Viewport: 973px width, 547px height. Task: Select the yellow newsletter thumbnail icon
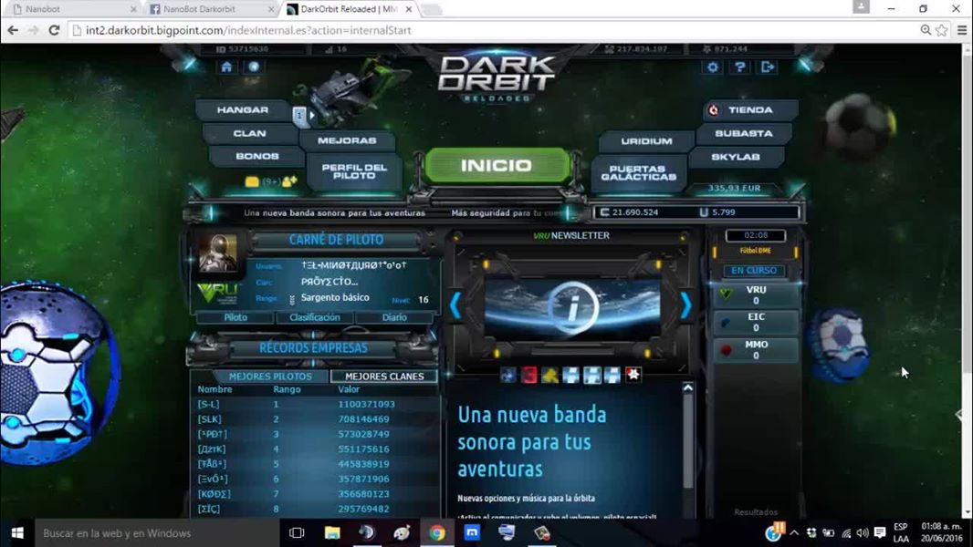click(x=549, y=375)
